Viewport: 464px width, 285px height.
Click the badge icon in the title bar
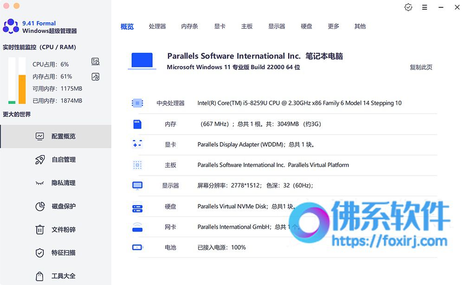click(x=408, y=7)
